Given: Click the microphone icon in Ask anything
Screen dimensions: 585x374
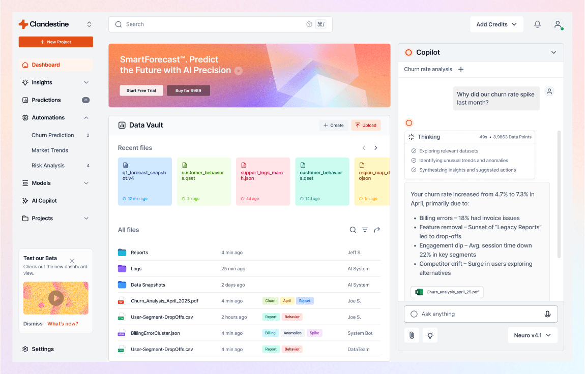Looking at the screenshot, I should click(x=547, y=314).
